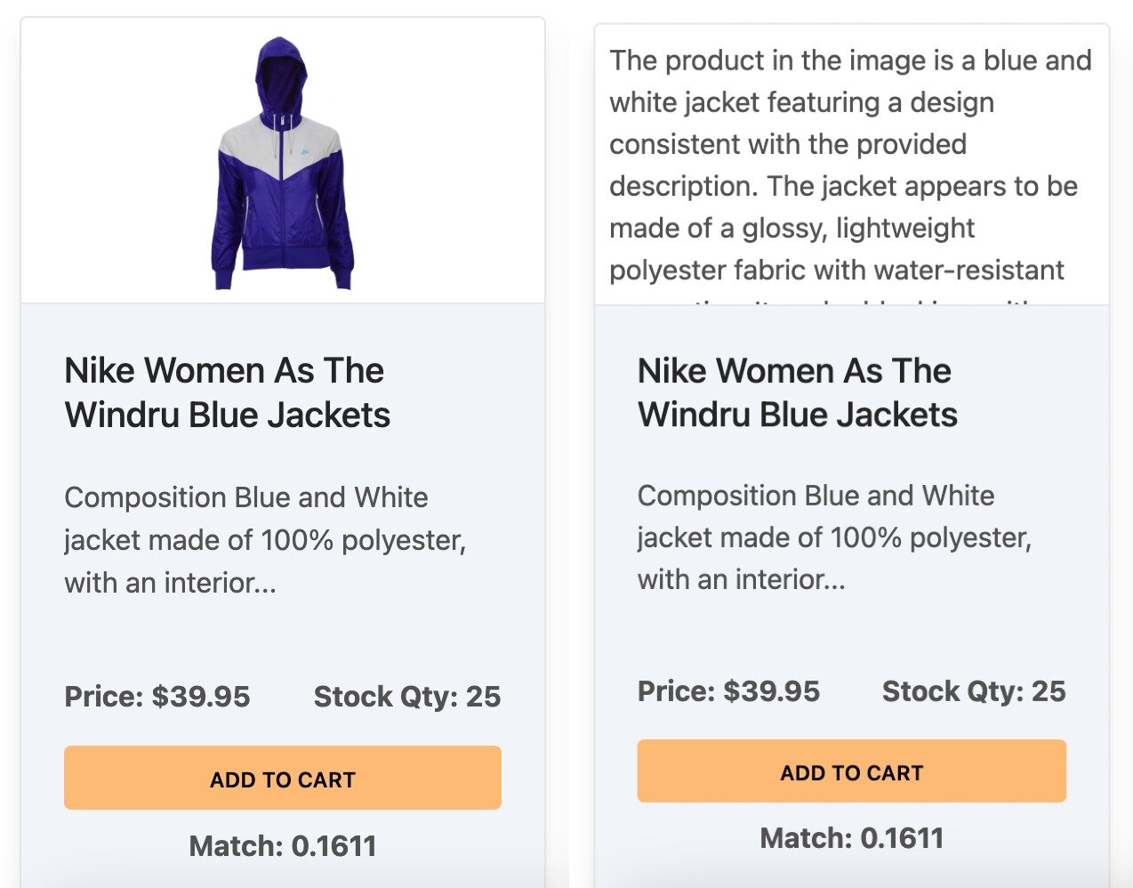Click the right card's Match score text

852,837
